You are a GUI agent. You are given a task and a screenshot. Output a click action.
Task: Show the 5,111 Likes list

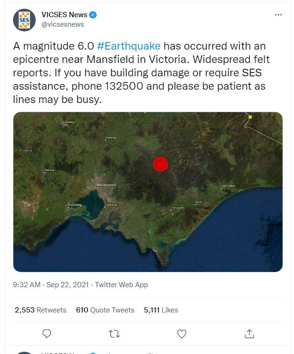[x=161, y=310]
